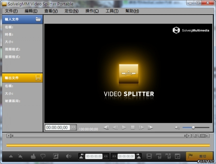Click the yellow timeline bar
The width and height of the screenshot is (216, 164).
pyautogui.click(x=108, y=145)
